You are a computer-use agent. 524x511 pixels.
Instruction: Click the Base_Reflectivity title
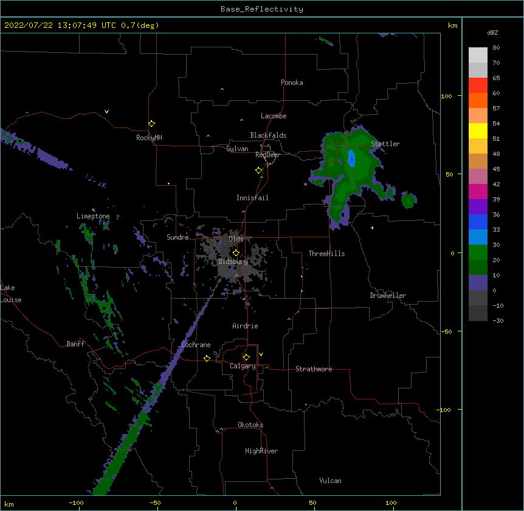tap(262, 9)
